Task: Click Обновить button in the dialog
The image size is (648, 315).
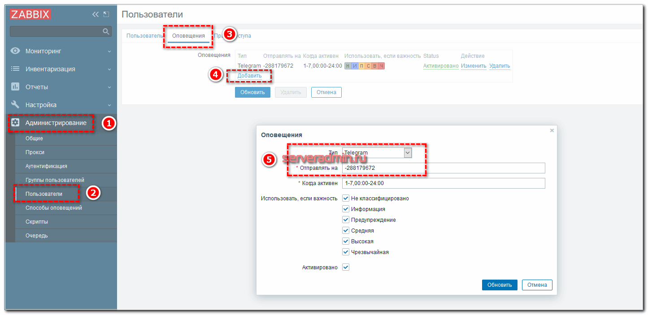Action: [500, 285]
